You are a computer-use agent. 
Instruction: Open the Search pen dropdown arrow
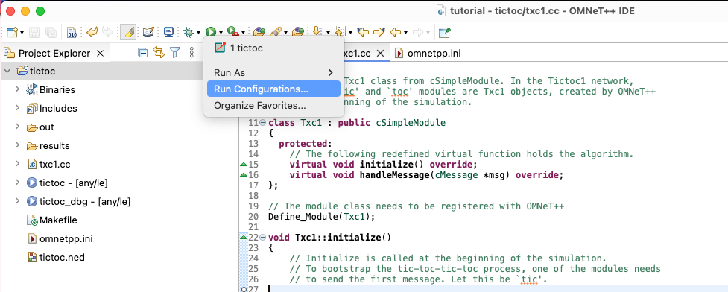[x=285, y=33]
